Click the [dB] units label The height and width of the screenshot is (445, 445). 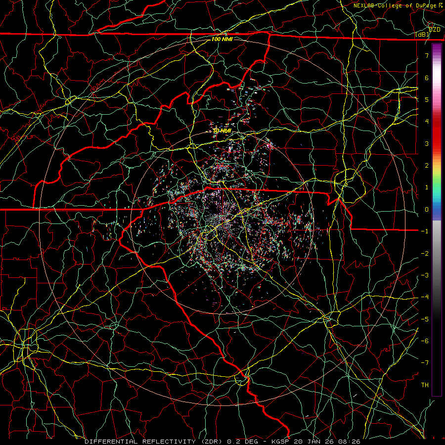422,34
